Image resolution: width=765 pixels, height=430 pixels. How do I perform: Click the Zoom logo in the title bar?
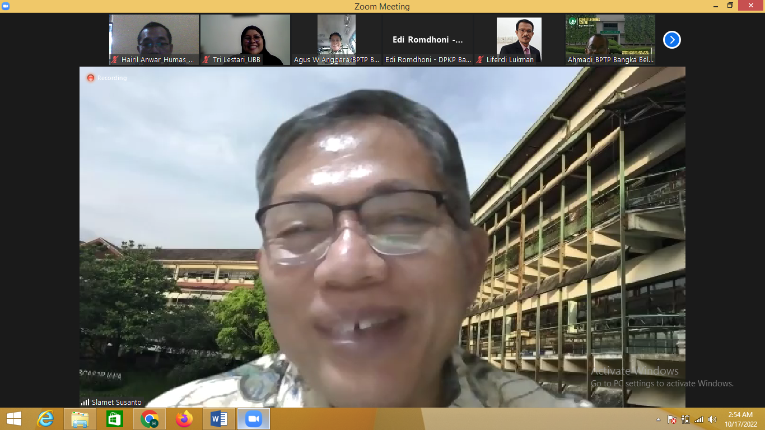(6, 6)
